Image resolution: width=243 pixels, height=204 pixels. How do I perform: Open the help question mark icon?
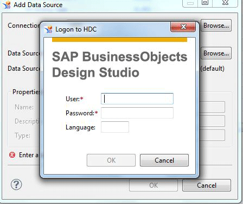[16, 184]
